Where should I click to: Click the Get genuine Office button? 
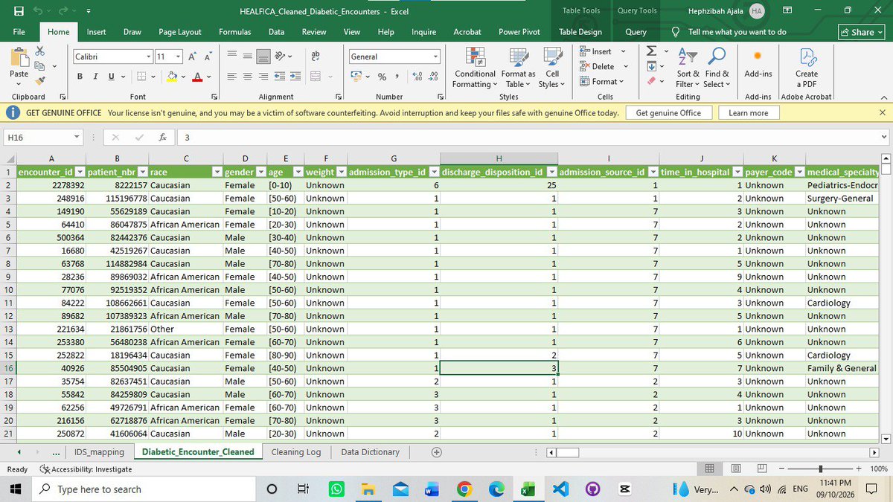pos(668,113)
